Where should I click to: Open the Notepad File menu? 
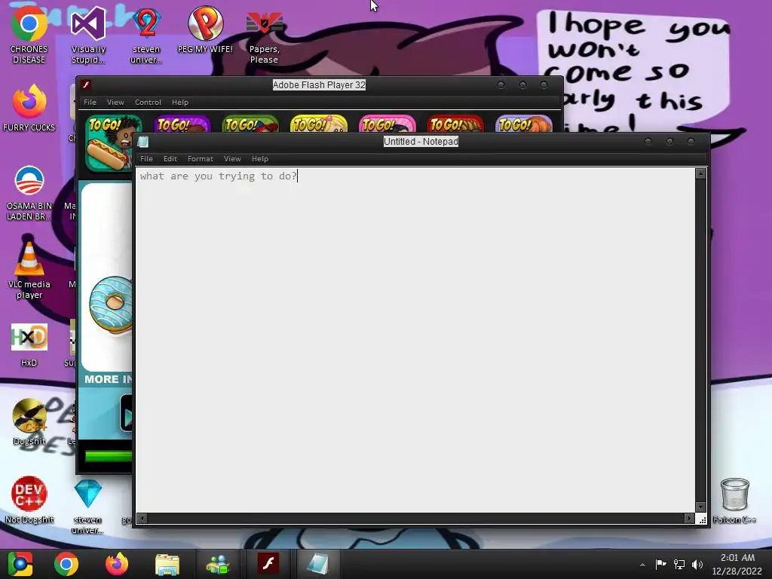point(146,158)
